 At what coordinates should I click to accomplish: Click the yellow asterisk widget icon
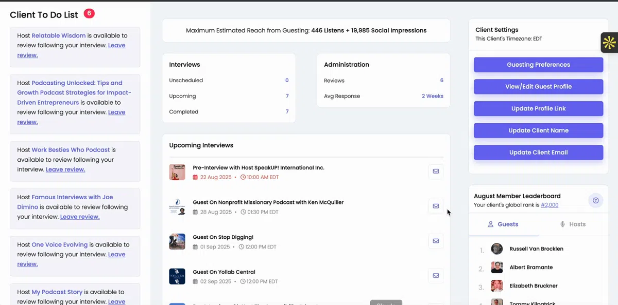[x=609, y=43]
